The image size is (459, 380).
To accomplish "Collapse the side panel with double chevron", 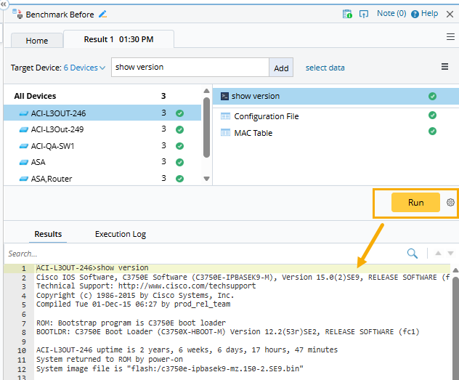I will [3, 4].
